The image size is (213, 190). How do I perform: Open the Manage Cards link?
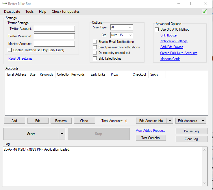tap(170, 59)
